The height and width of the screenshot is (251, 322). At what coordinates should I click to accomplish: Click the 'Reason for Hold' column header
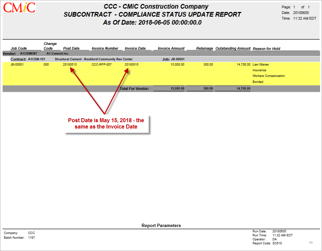266,49
